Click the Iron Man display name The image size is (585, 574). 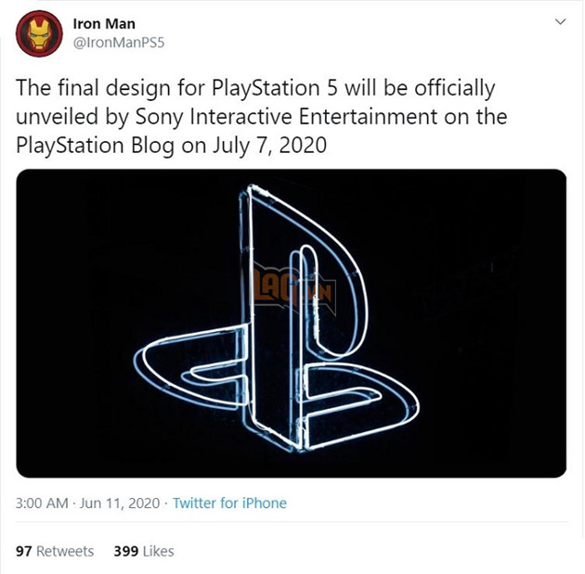(x=104, y=24)
